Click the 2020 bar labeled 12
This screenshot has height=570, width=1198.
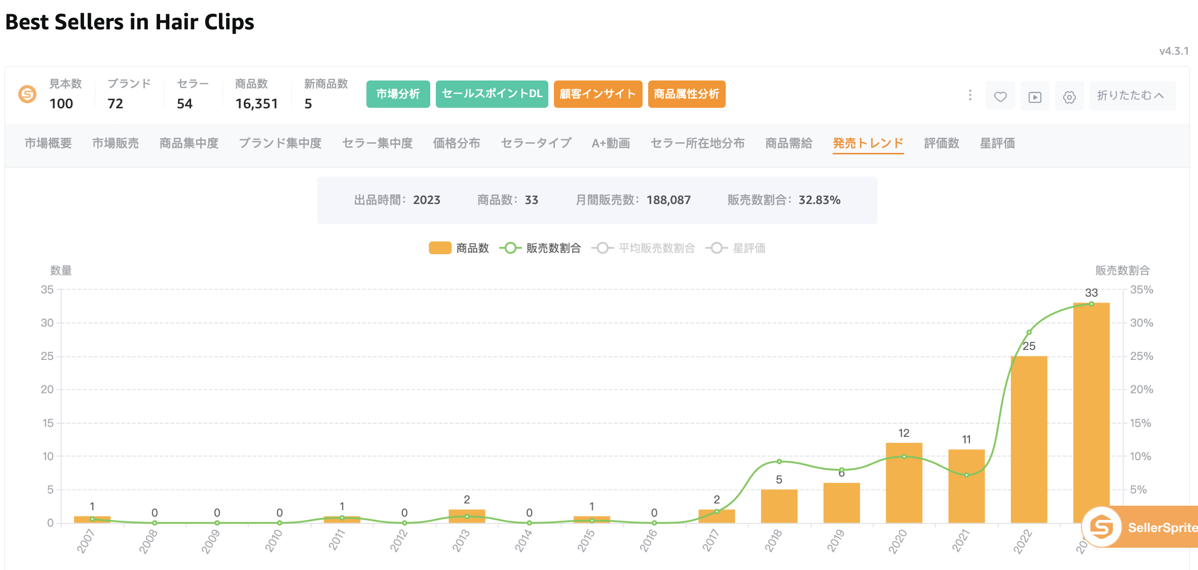[904, 483]
